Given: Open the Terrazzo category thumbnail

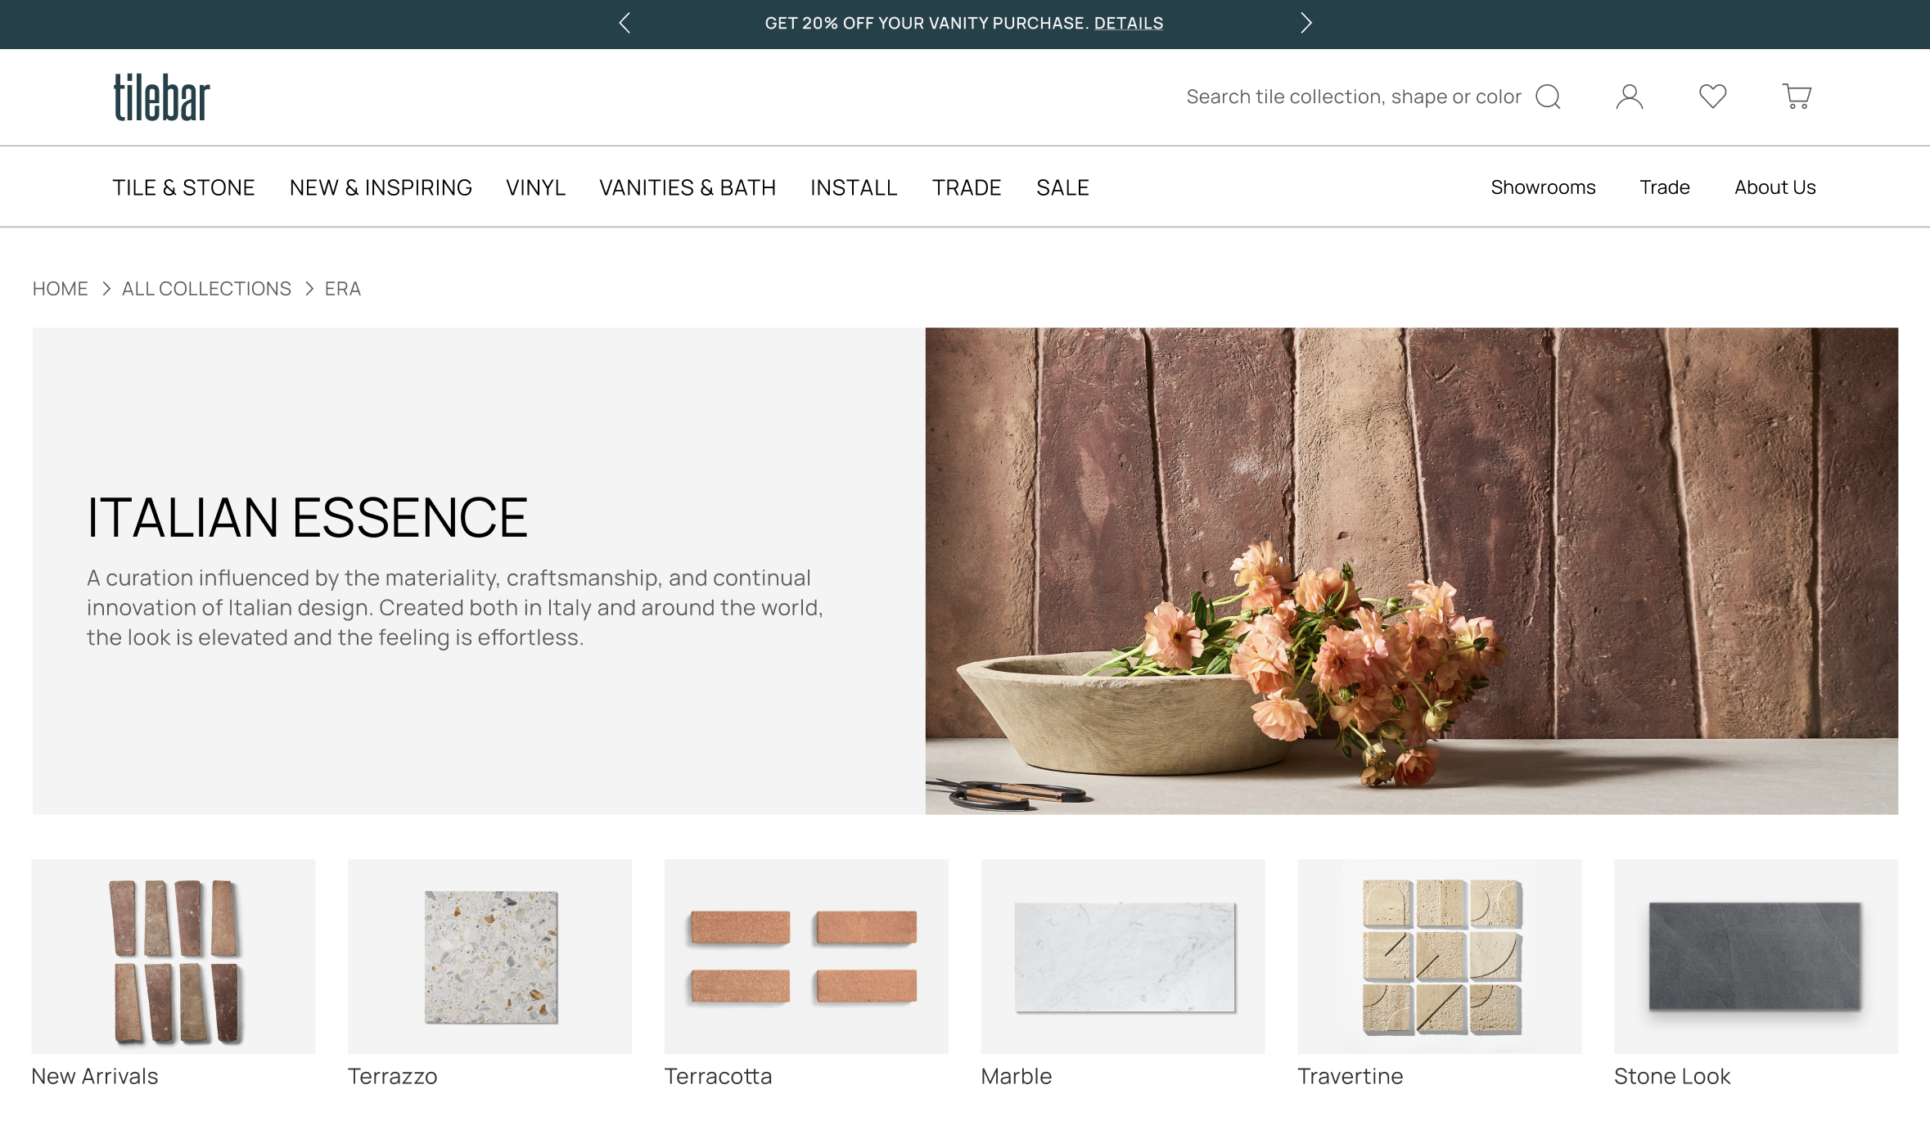Looking at the screenshot, I should coord(489,957).
